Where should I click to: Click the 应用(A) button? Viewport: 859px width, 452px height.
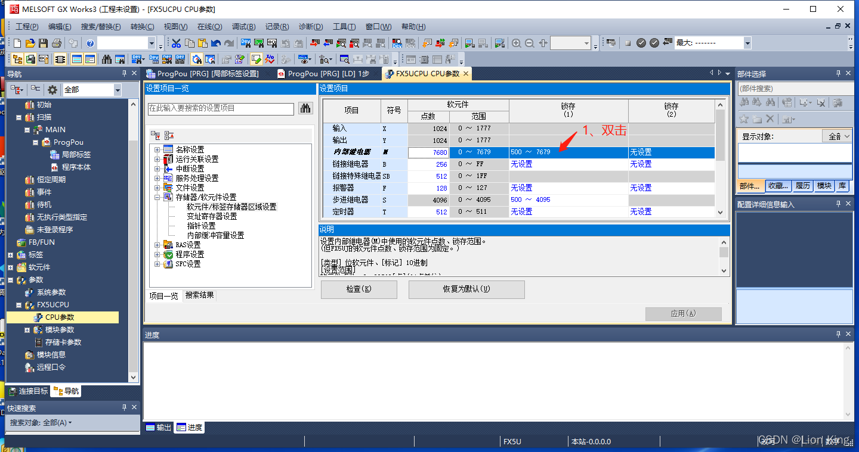click(x=683, y=313)
